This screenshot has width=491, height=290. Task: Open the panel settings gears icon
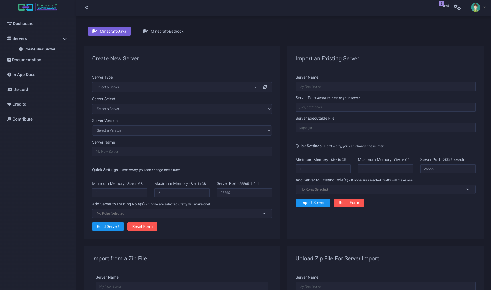click(457, 7)
